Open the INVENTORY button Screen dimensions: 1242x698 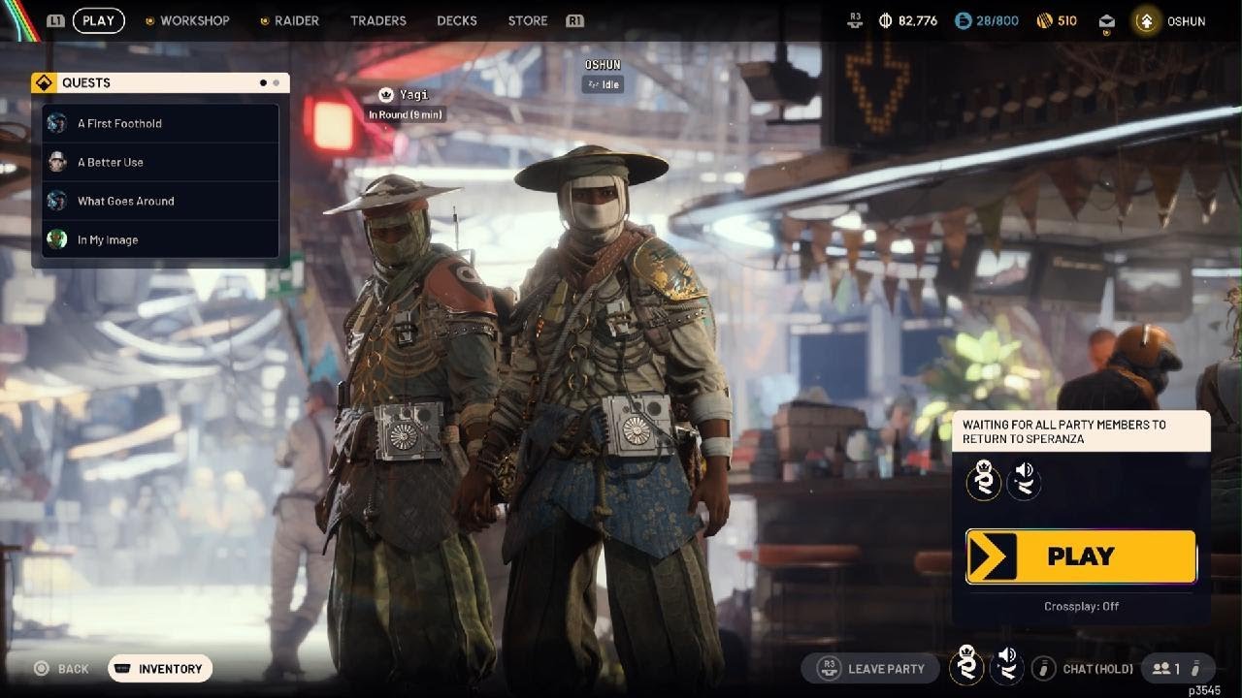(160, 669)
